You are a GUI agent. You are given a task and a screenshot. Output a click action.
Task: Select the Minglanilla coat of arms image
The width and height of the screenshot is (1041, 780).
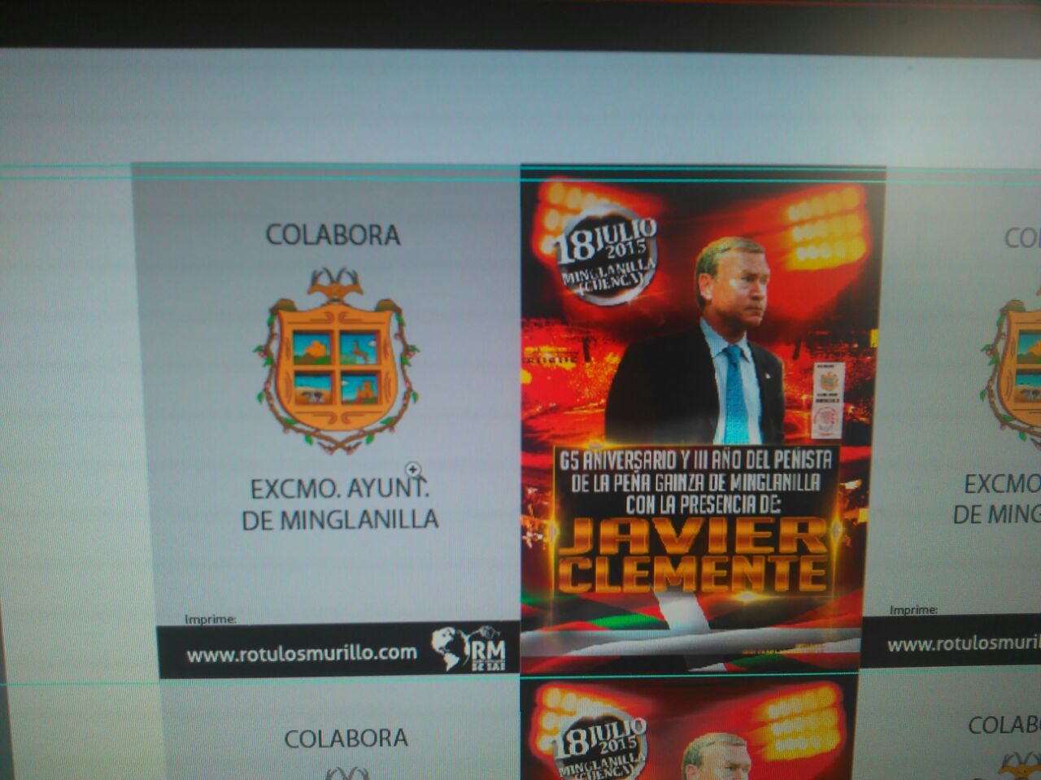click(x=336, y=359)
